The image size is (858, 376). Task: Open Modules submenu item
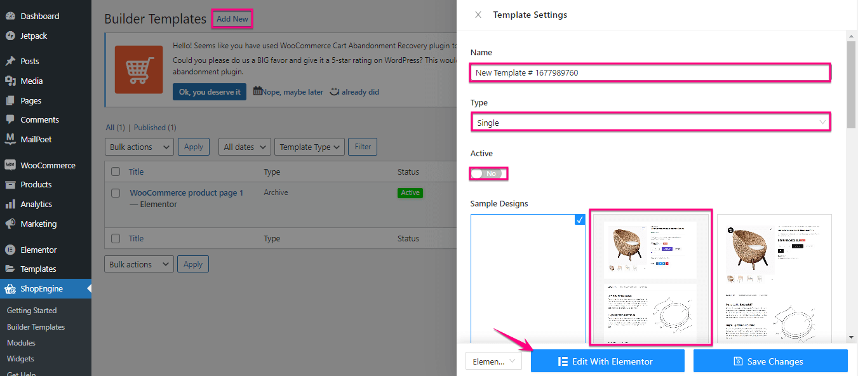tap(21, 343)
